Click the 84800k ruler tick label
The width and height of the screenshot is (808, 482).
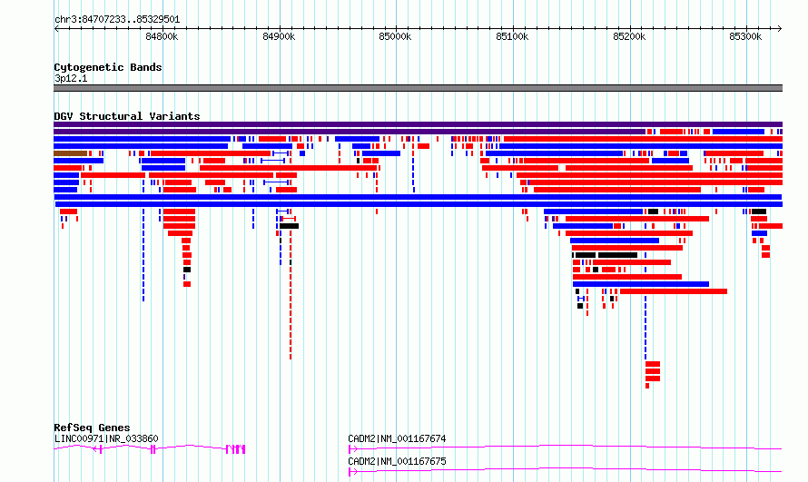(162, 36)
